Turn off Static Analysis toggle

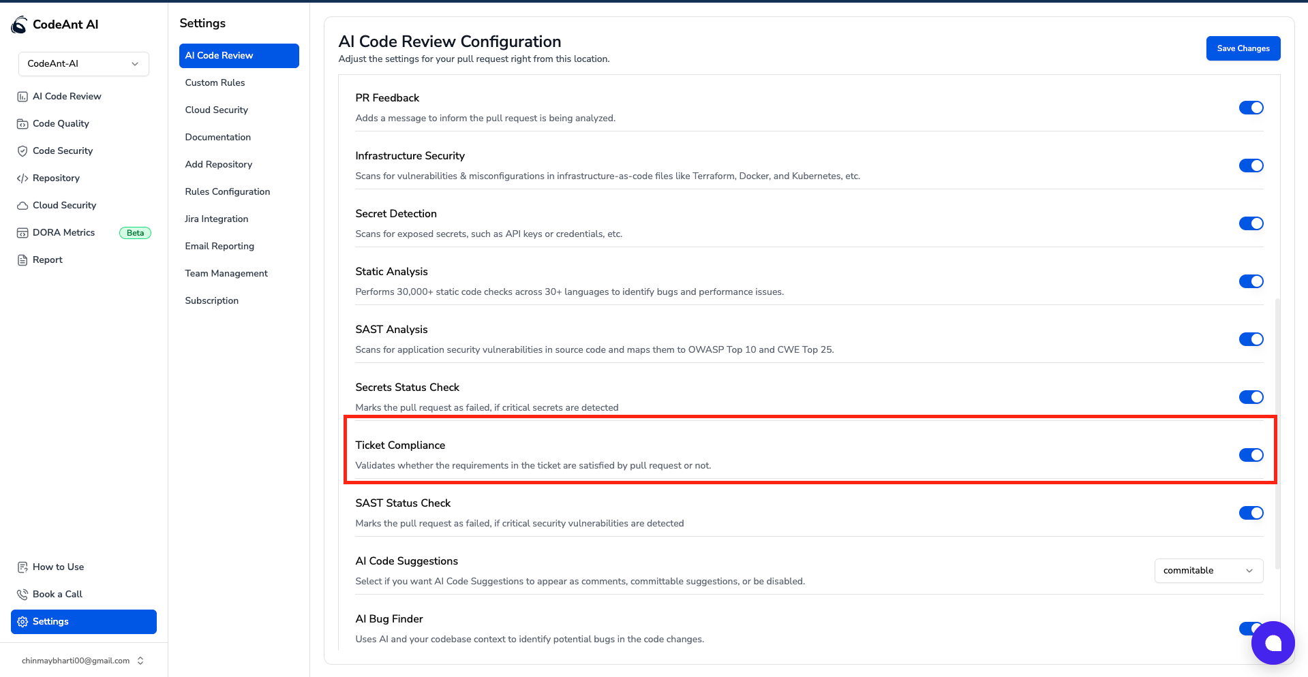[1251, 281]
